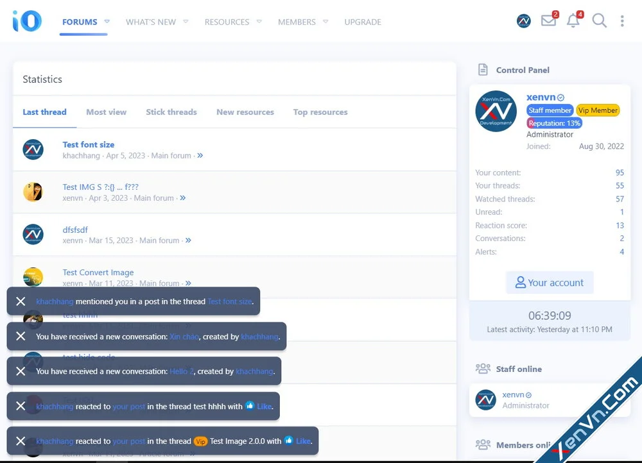Screen dimensions: 642x463
Task: Click user avatar in top navigation
Action: click(524, 21)
